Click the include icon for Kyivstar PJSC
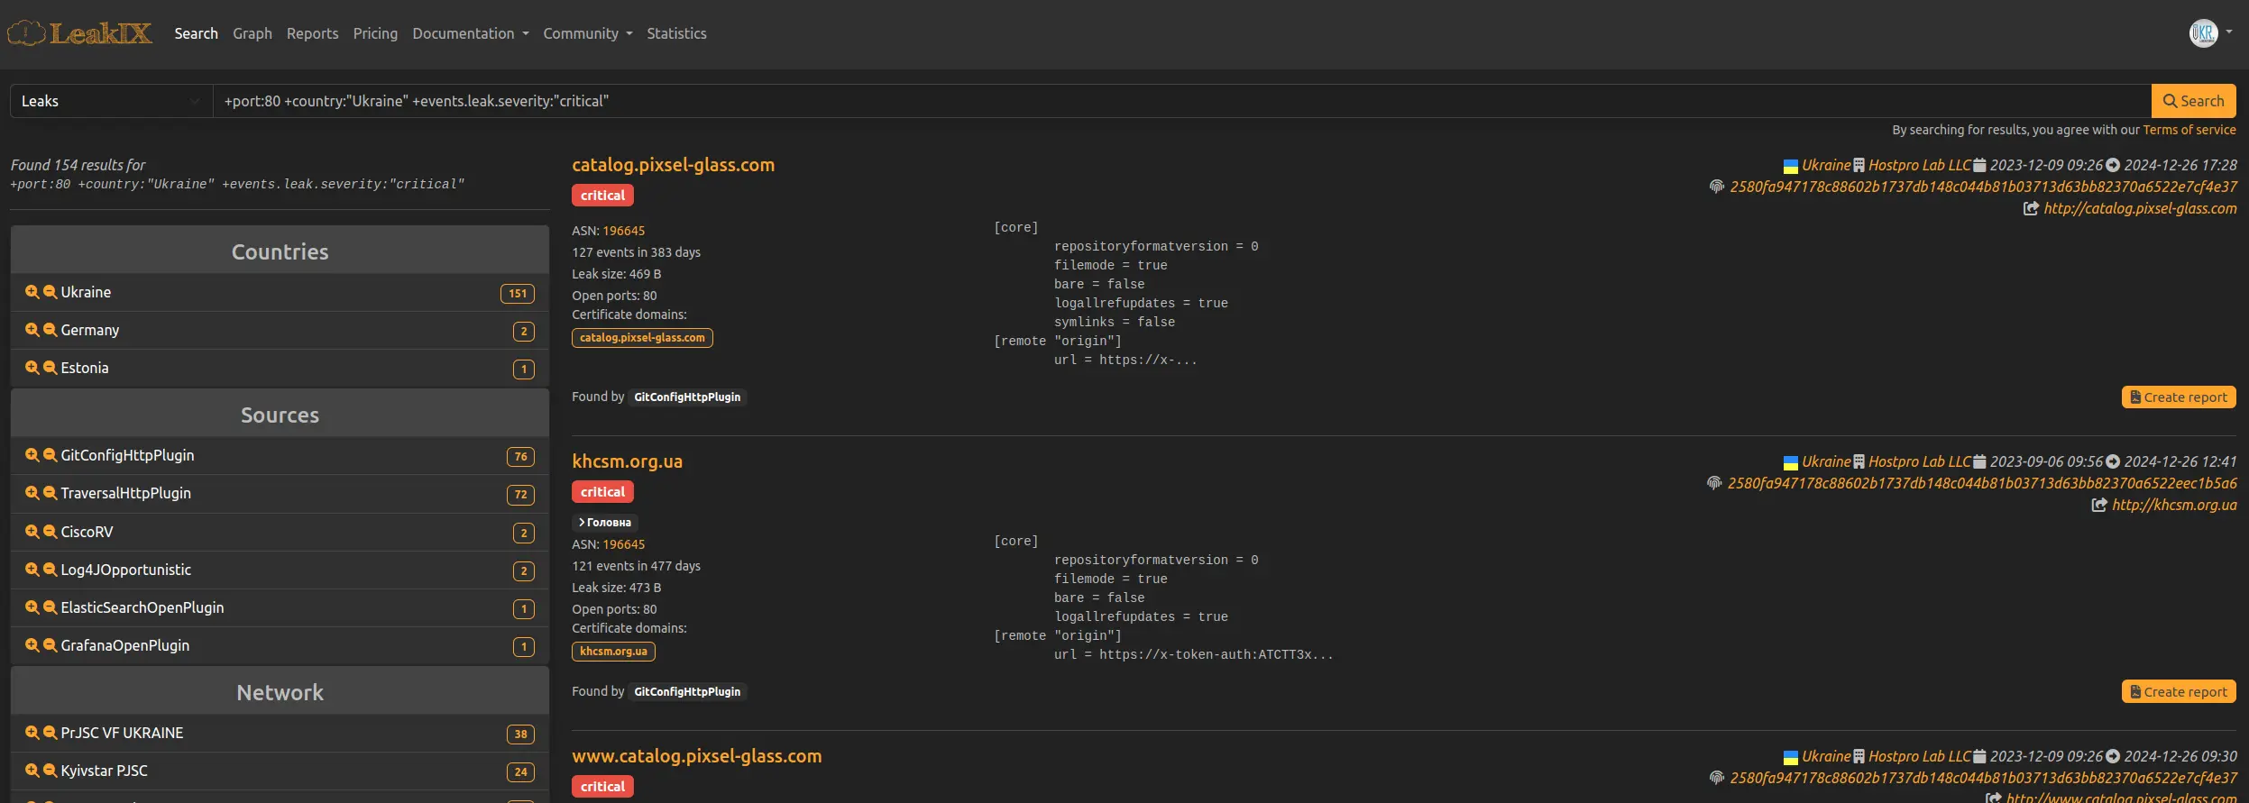 (32, 771)
